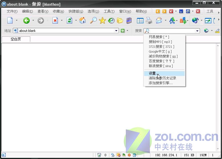222x159 pixels.
Task: Stop loading with the red X page icon
Action: (x=55, y=20)
